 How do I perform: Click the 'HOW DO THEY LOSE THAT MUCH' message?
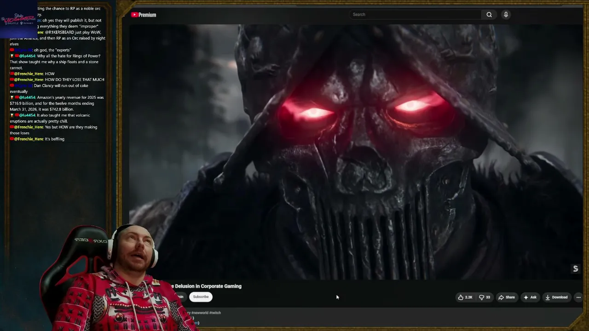click(x=57, y=80)
